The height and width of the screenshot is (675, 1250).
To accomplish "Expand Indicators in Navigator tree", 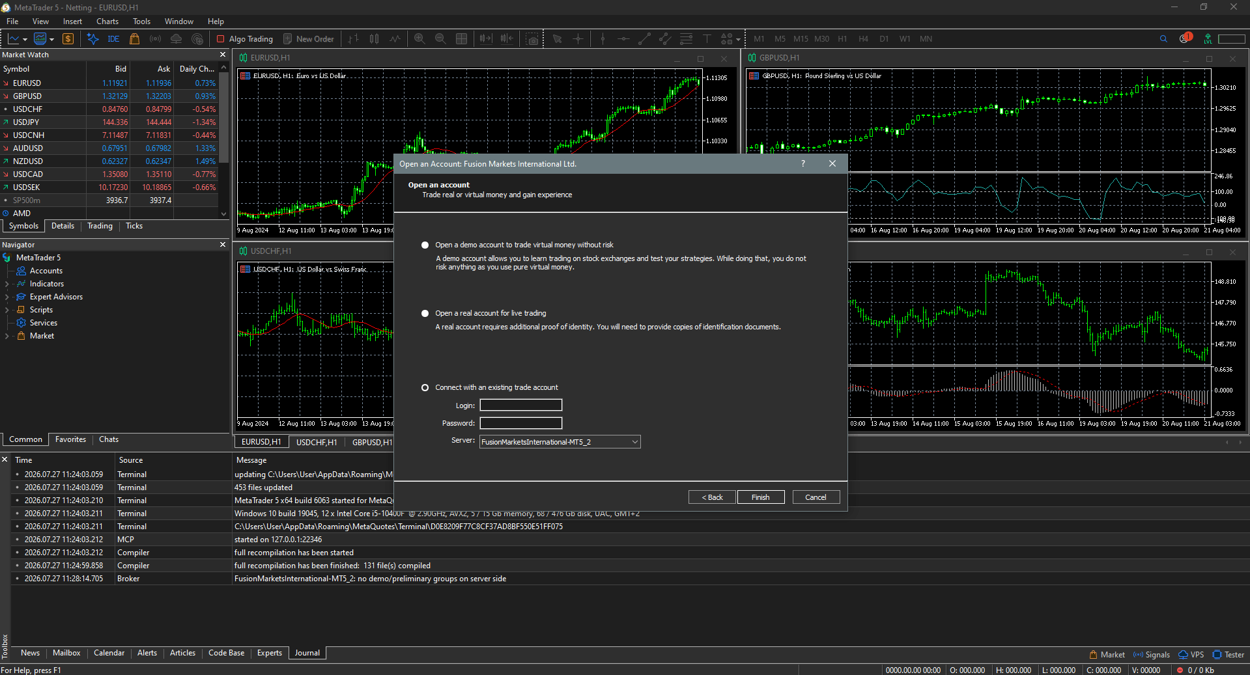I will (x=7, y=284).
